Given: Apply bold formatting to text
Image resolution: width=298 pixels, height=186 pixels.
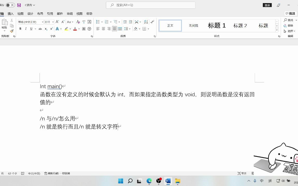Looking at the screenshot, I should [x=20, y=29].
